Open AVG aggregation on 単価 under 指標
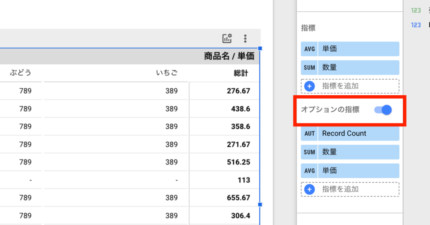 click(309, 49)
